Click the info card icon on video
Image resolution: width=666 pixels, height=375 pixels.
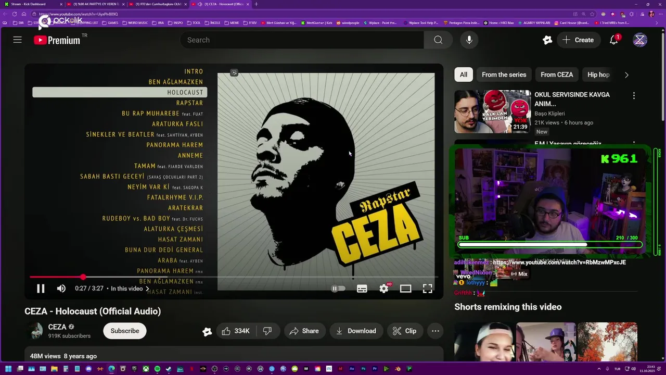tap(234, 73)
